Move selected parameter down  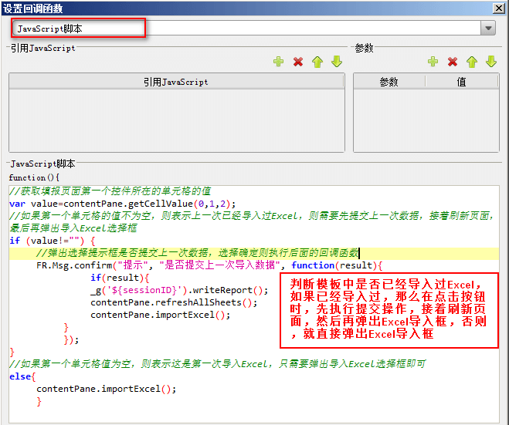click(x=491, y=61)
